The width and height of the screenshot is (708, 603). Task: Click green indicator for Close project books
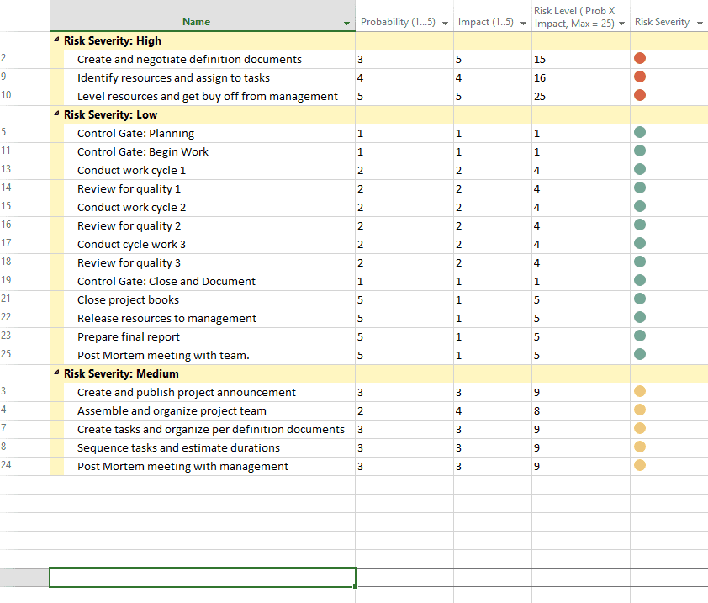point(640,299)
